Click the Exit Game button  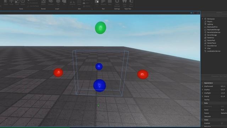point(131,3)
